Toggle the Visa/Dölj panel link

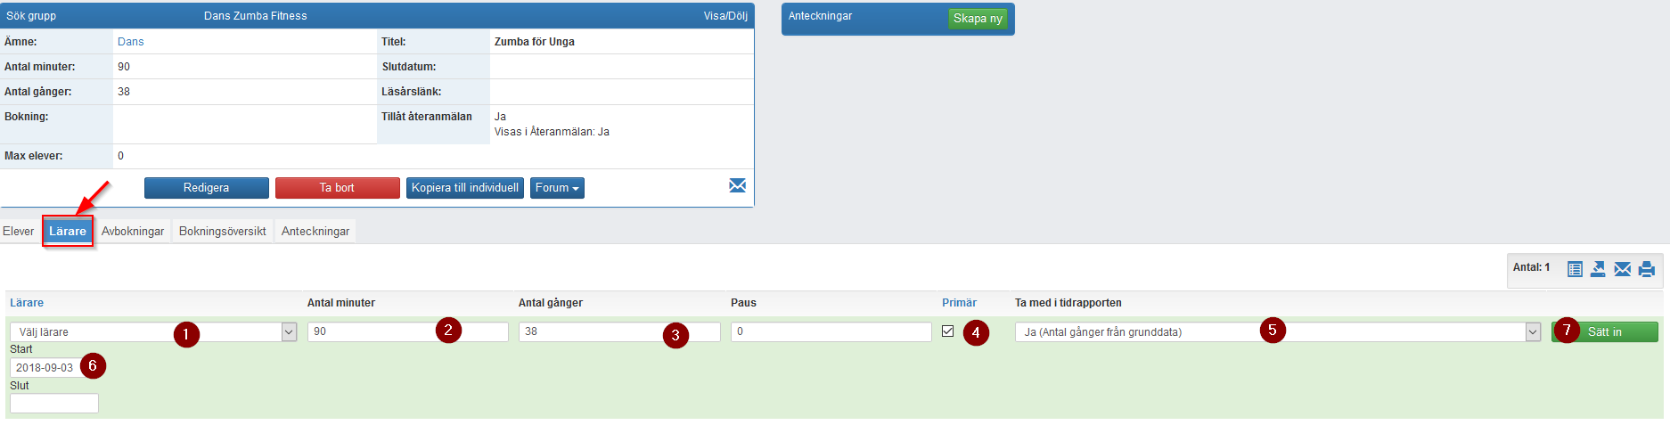(x=725, y=16)
